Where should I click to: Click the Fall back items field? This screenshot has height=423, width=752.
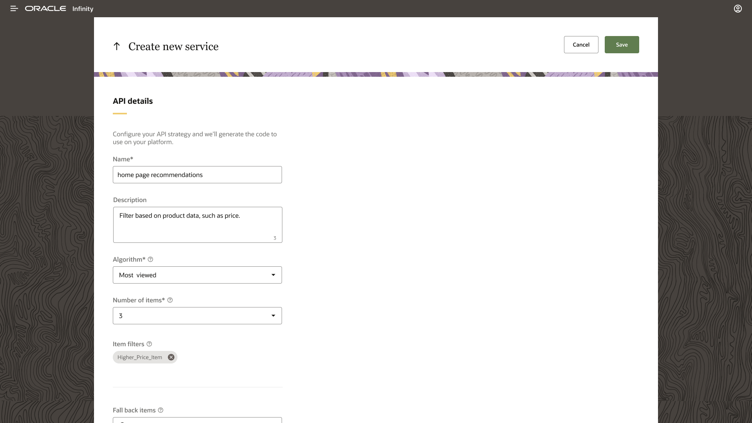[197, 420]
